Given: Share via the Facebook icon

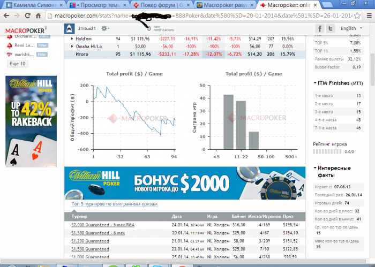Looking at the screenshot, I should 320,29.
